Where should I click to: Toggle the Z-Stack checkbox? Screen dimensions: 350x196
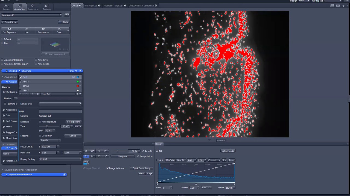click(x=2, y=39)
